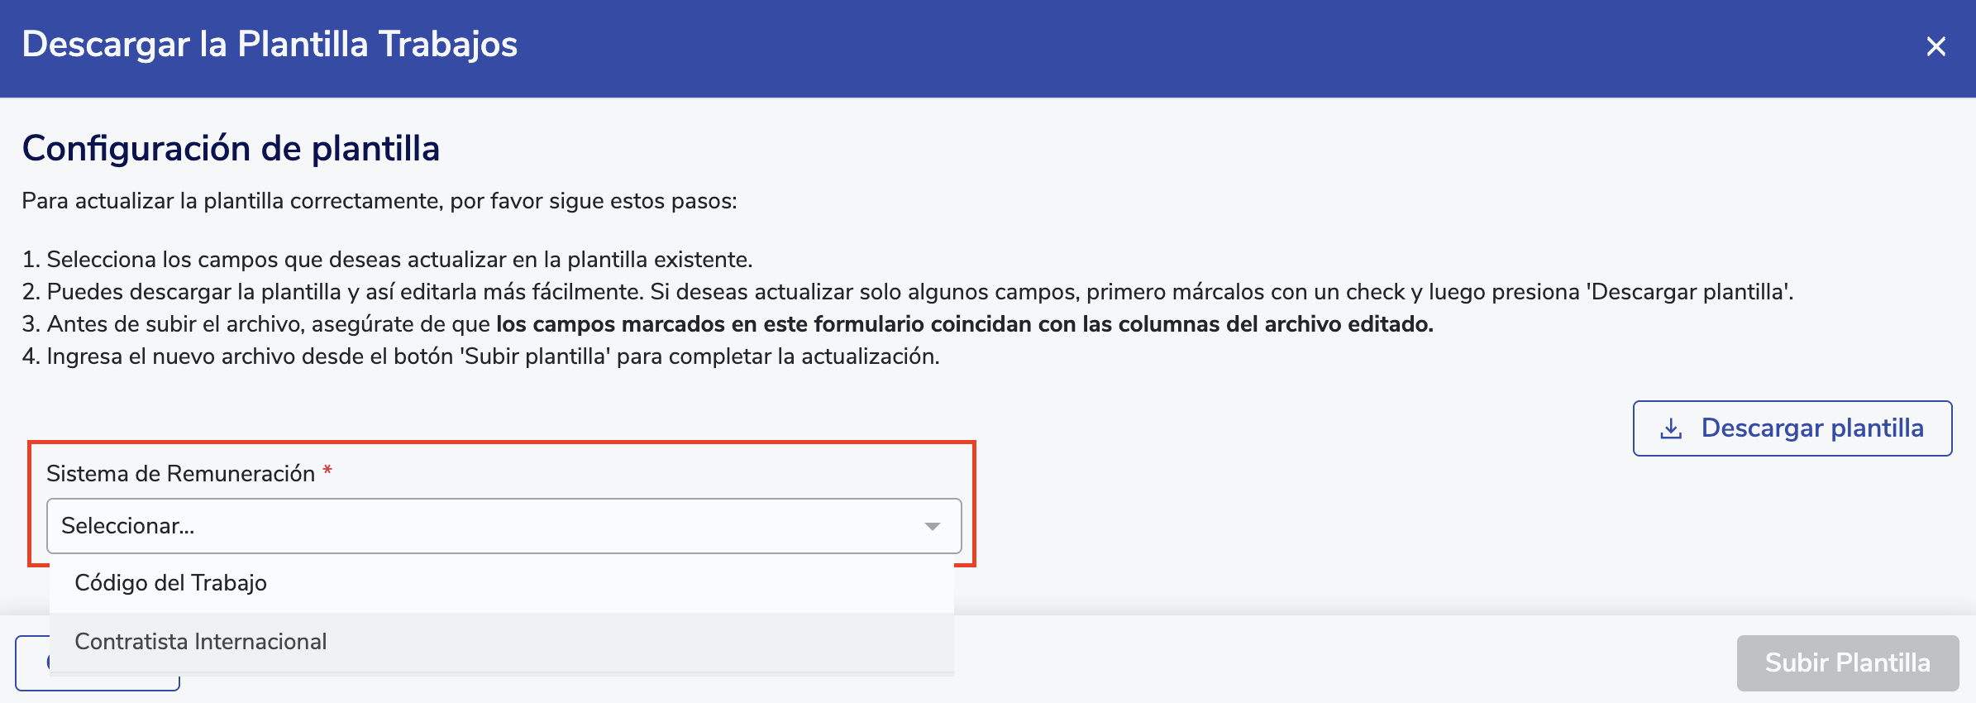Select Contratista Internacional from the list
1976x703 pixels.
[x=200, y=642]
